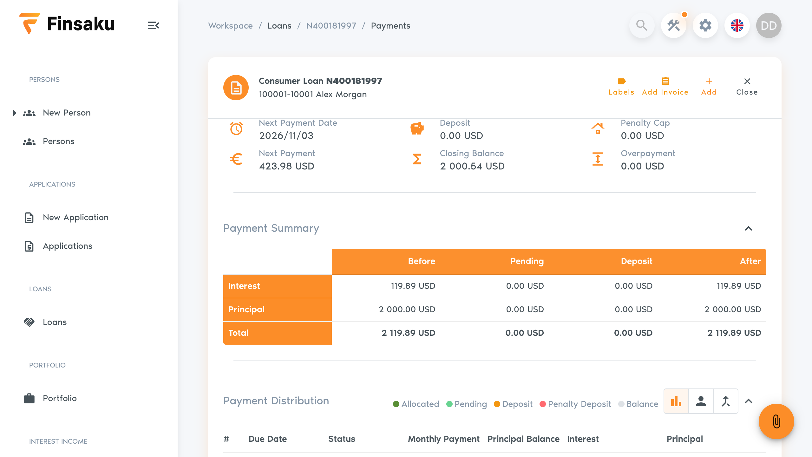Click Next Payment value 423.98 USD
The width and height of the screenshot is (812, 457).
[286, 166]
